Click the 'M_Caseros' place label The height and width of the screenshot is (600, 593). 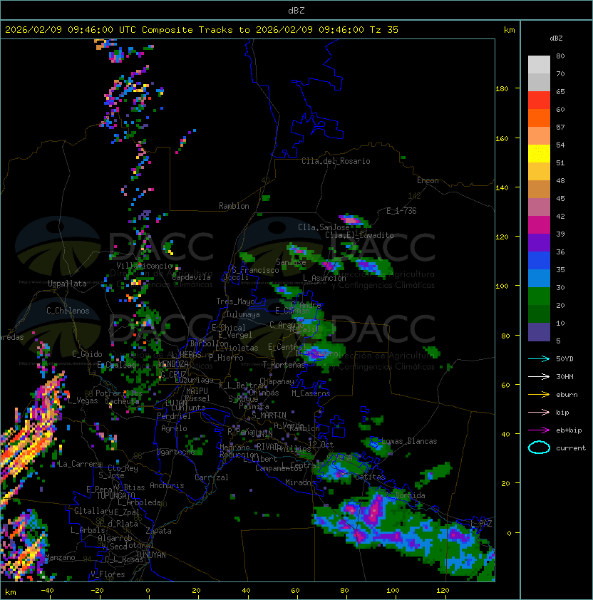click(x=311, y=393)
